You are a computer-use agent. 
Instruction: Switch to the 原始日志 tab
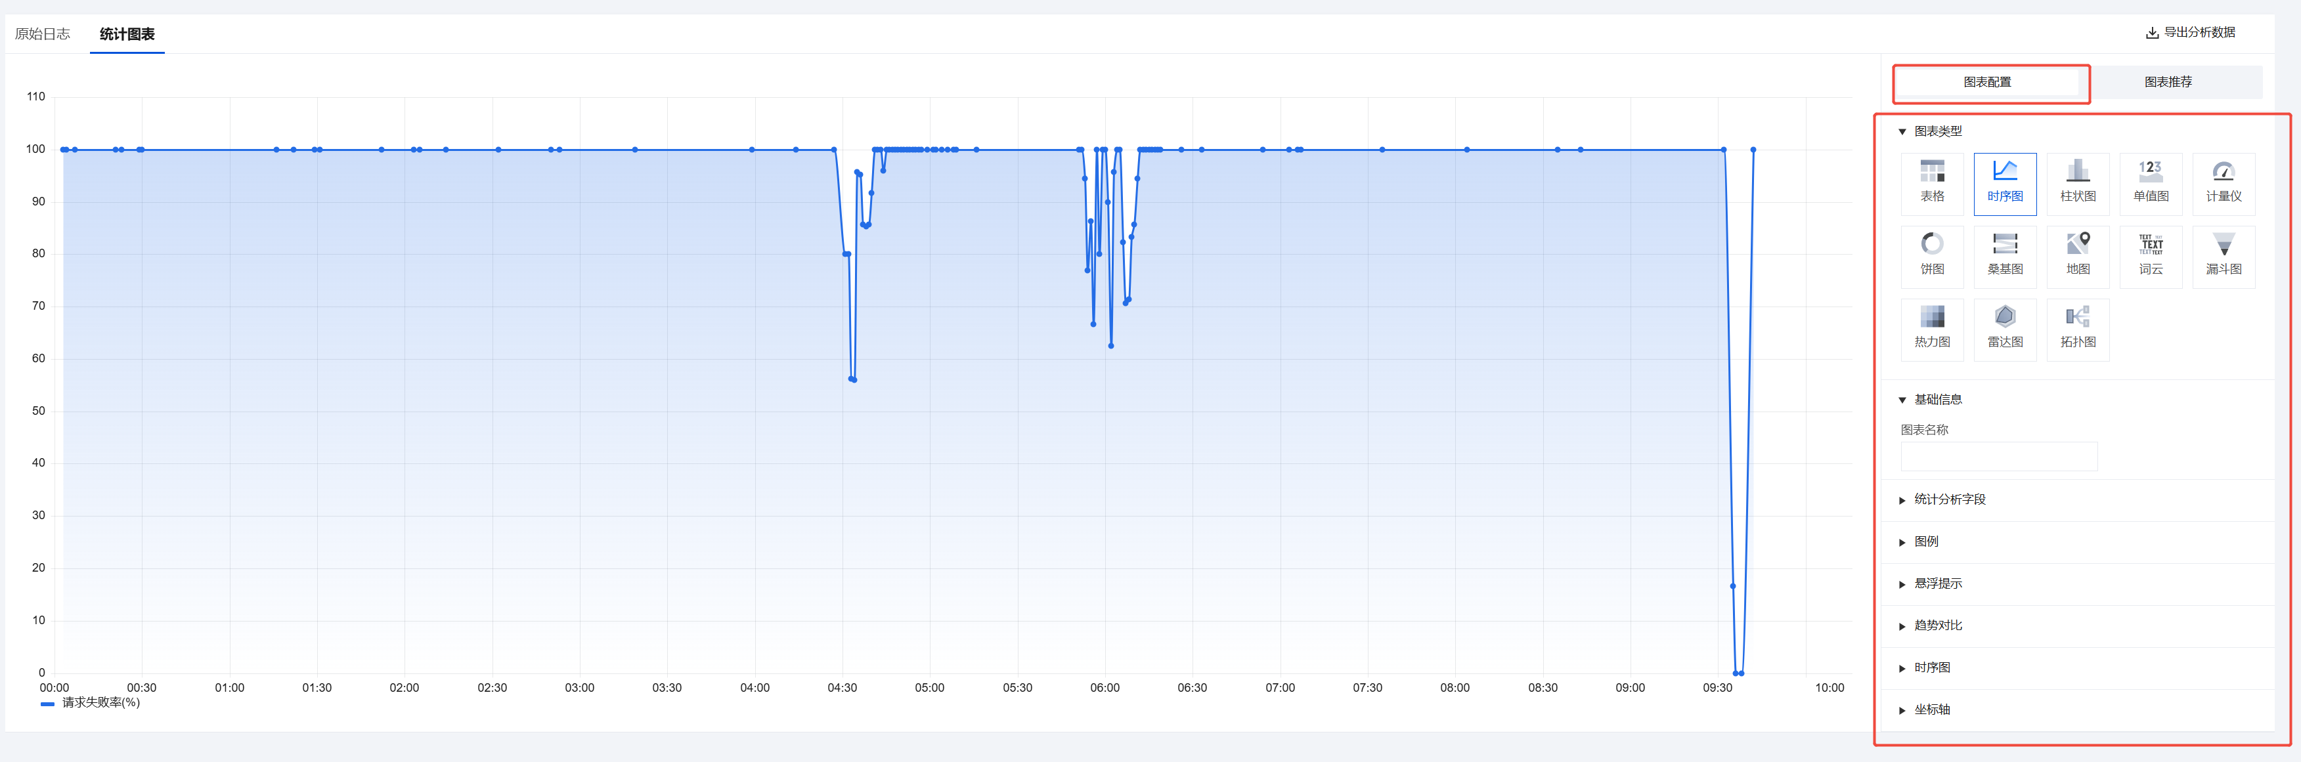[x=42, y=34]
